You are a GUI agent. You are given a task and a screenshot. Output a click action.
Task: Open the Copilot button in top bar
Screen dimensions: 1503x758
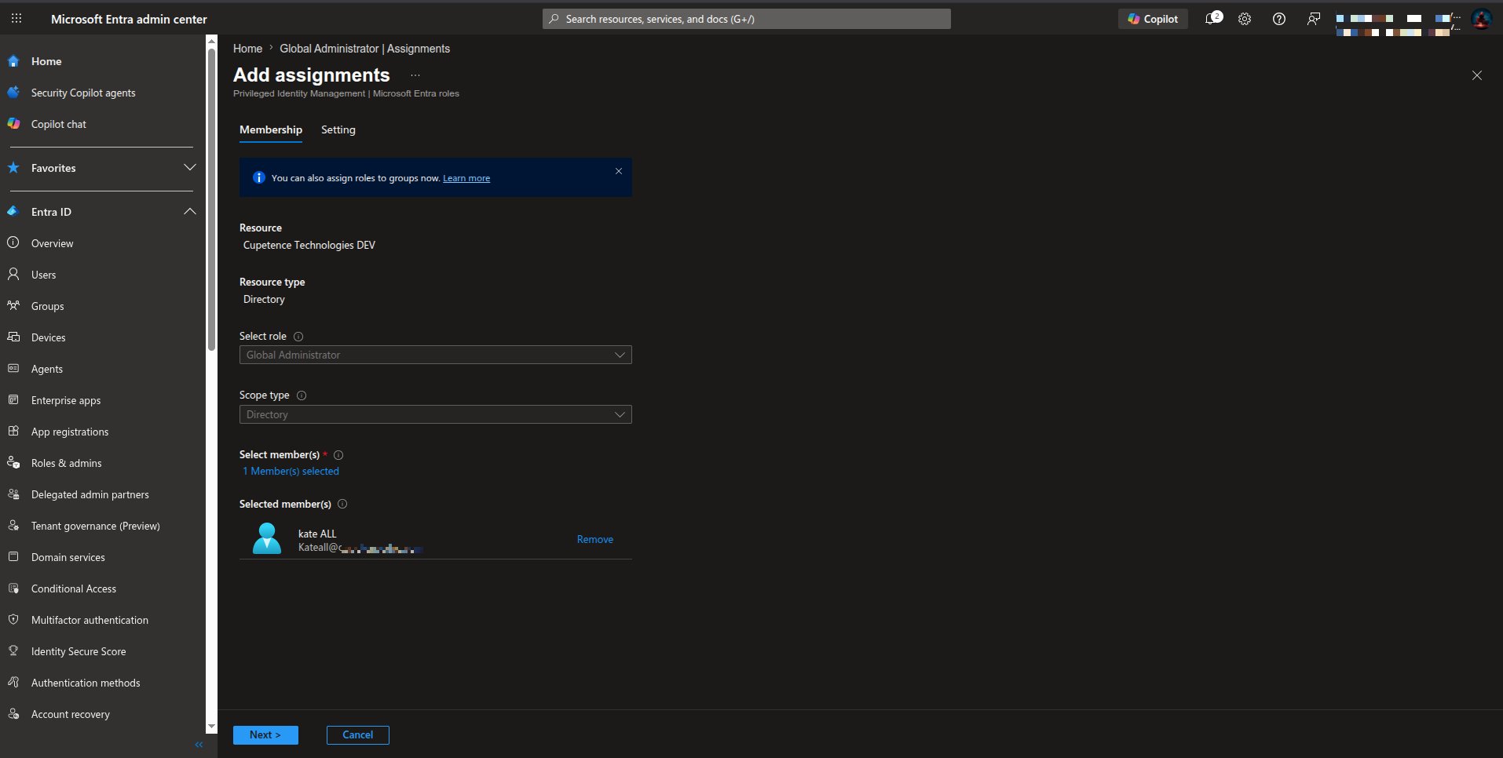point(1153,19)
